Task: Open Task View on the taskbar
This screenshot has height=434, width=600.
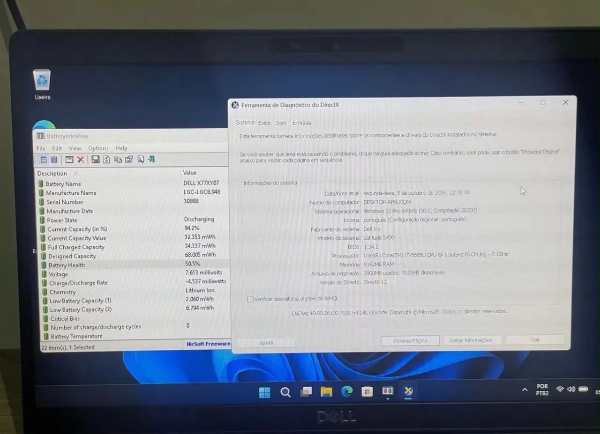Action: click(306, 392)
